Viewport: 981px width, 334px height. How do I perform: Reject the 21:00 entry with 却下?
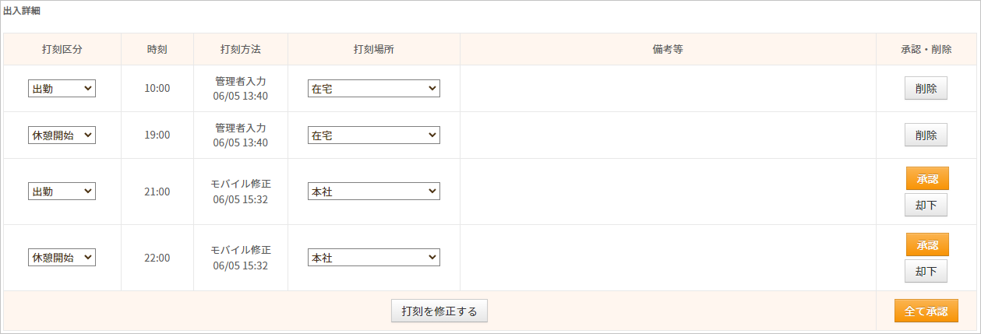[x=926, y=205]
